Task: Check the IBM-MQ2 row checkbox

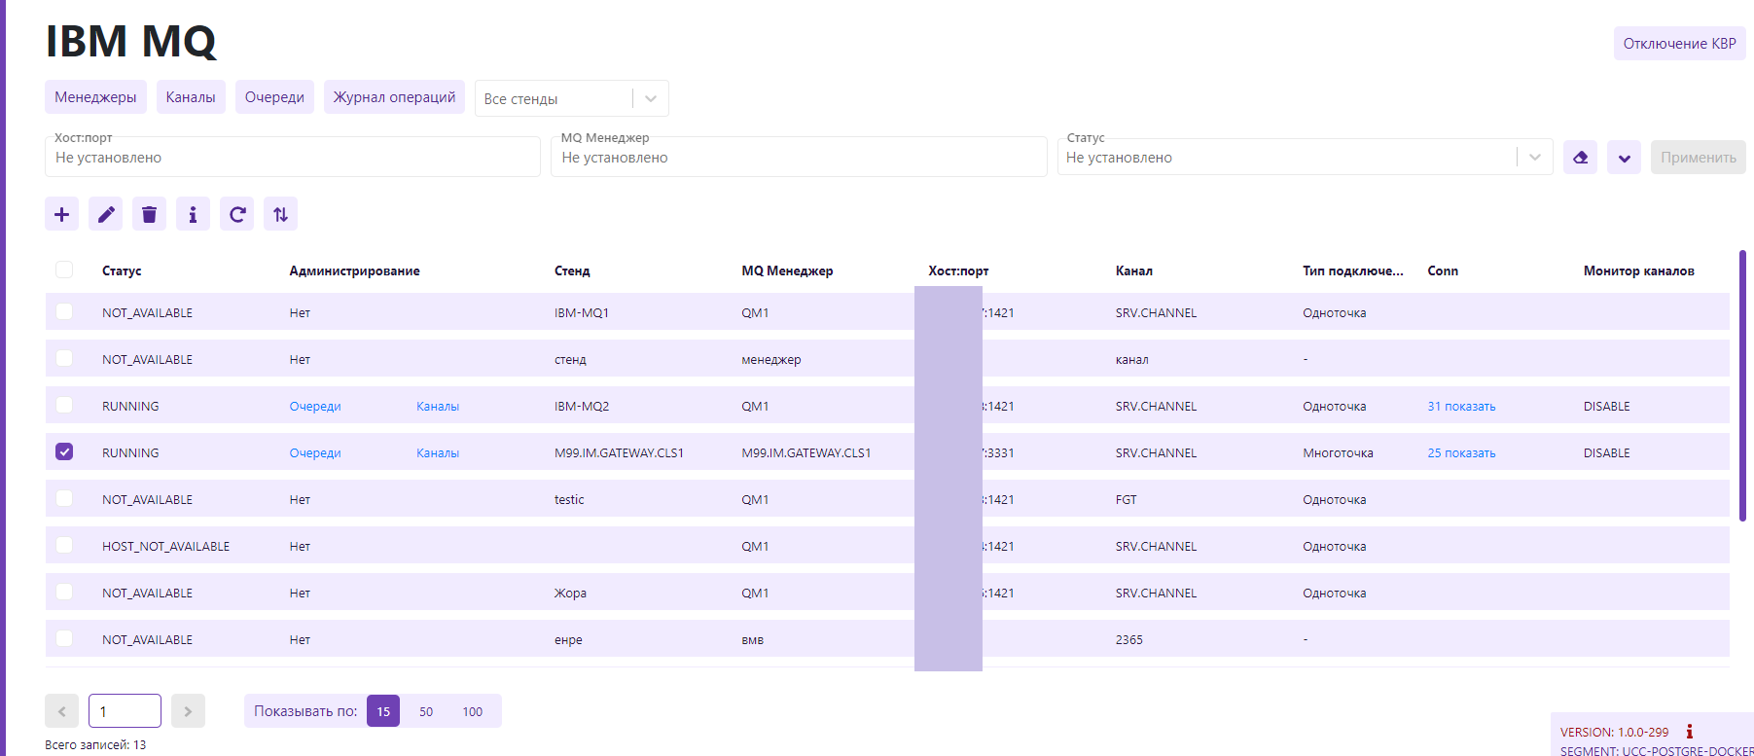Action: tap(64, 405)
